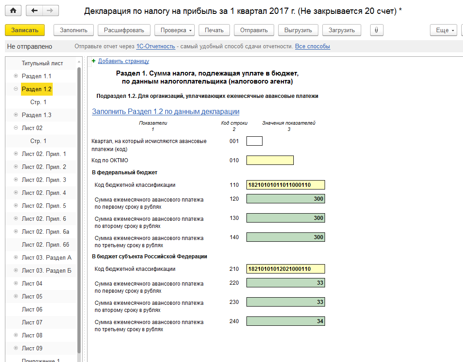The width and height of the screenshot is (463, 362).
Task: Click the Заполнить button
Action: (74, 30)
